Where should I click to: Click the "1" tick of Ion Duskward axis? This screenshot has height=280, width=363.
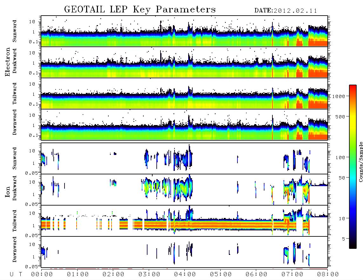point(34,194)
